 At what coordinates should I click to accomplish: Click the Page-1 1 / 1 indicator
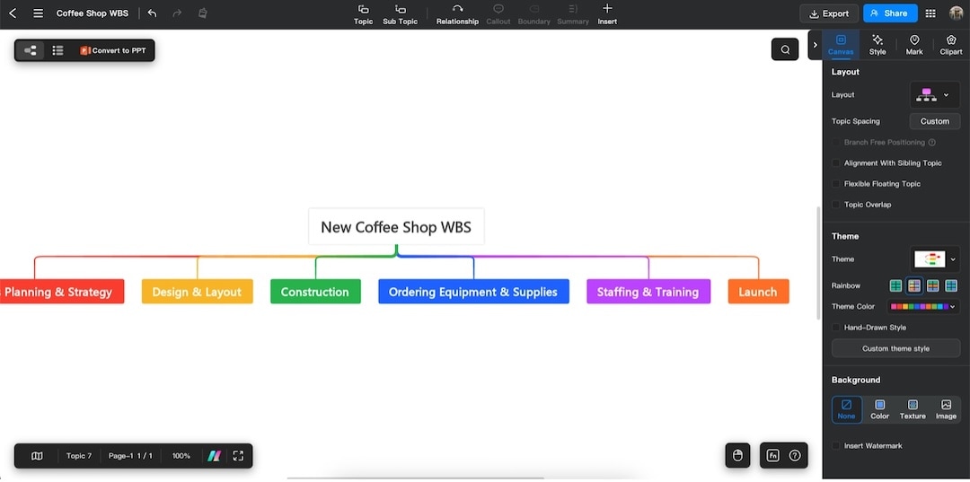coord(130,456)
